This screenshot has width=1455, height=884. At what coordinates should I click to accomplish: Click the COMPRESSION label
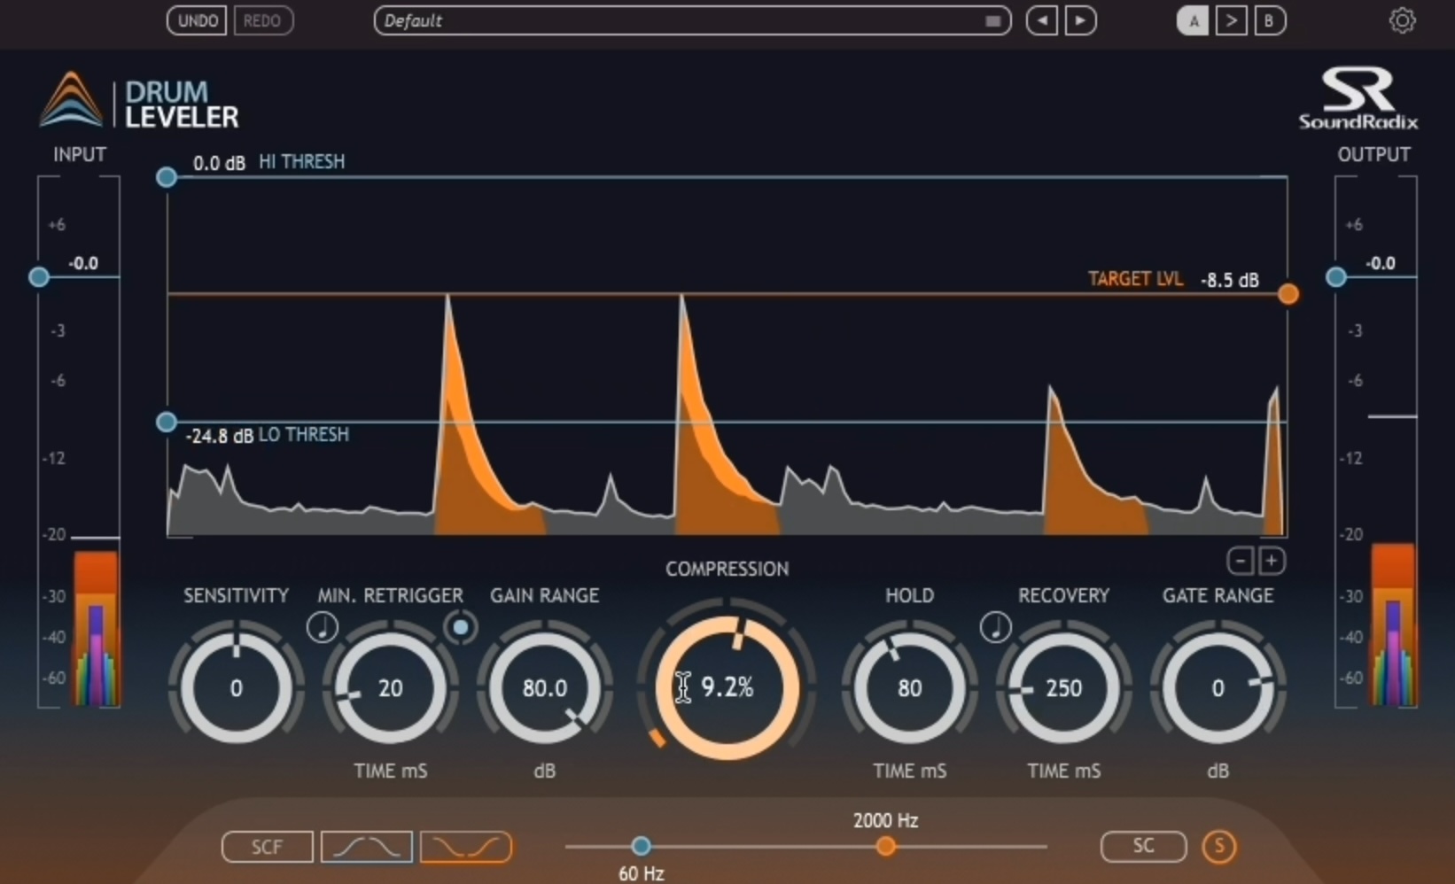(727, 569)
